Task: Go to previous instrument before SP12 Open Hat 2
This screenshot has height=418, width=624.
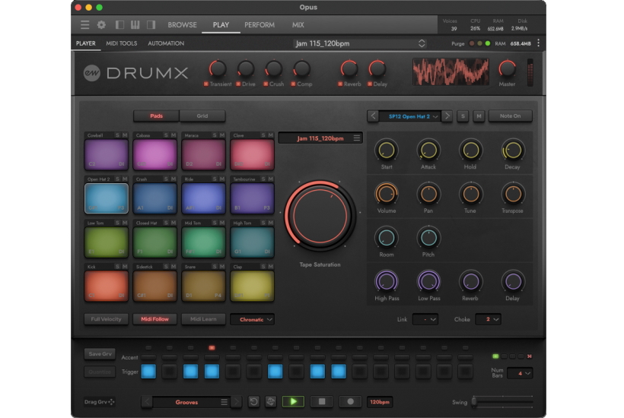Action: point(373,116)
